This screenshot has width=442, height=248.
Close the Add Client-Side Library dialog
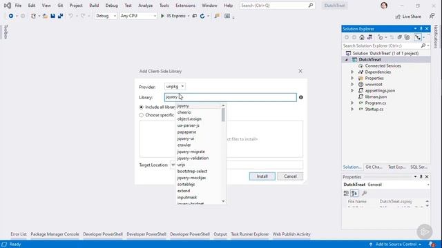[300, 71]
